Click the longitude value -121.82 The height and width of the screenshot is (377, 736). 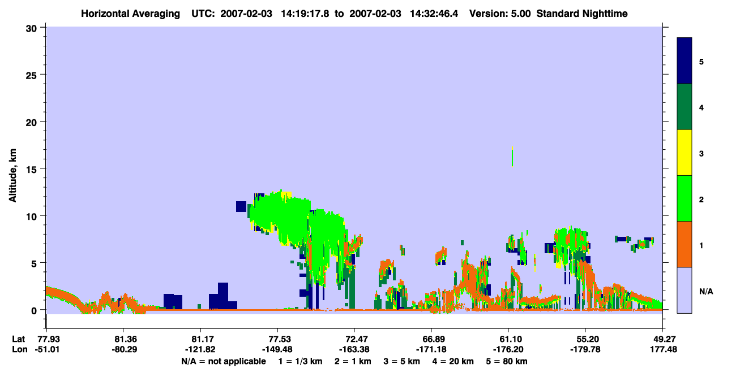200,349
